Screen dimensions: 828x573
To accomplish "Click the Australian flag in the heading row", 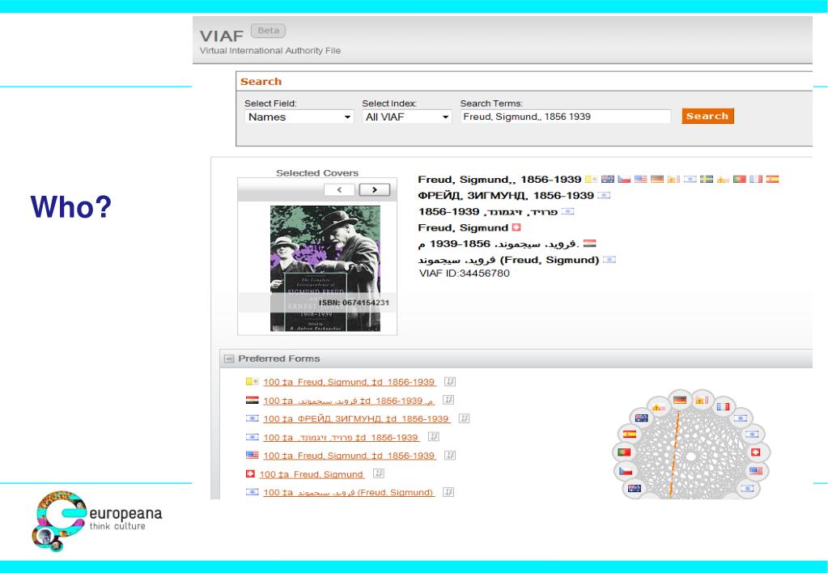I will point(608,179).
